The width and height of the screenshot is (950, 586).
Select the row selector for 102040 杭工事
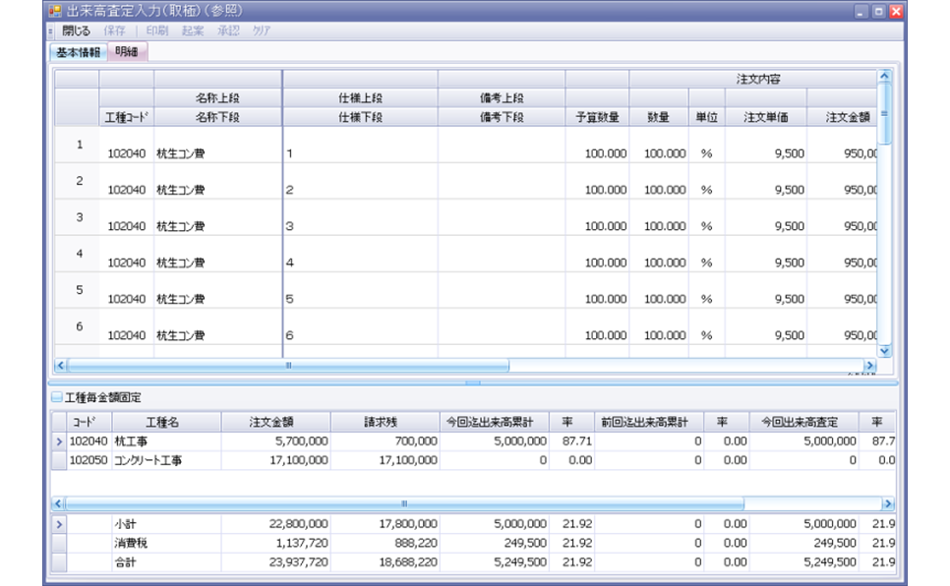click(x=59, y=441)
